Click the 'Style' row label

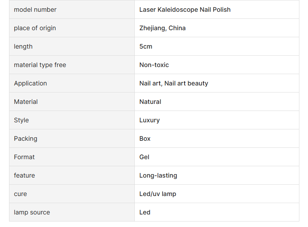click(x=22, y=120)
